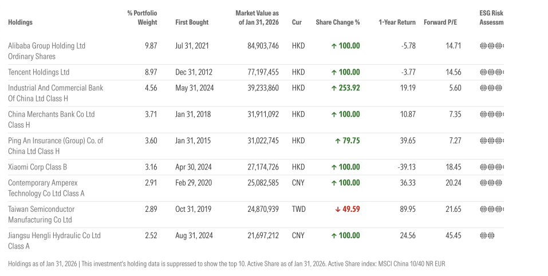Sort by First Bought column header
Viewport: 548px width, 276px height.
[x=192, y=22]
